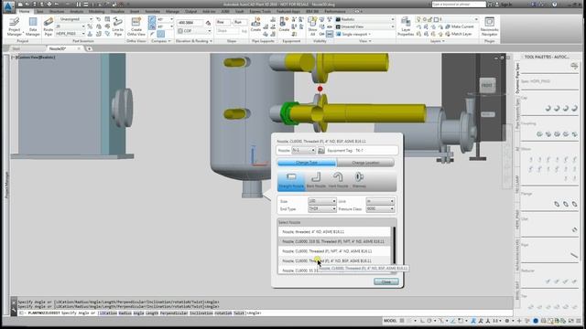Open the HDPE_PN10 spec dropdown
586x329 pixels.
[70, 34]
